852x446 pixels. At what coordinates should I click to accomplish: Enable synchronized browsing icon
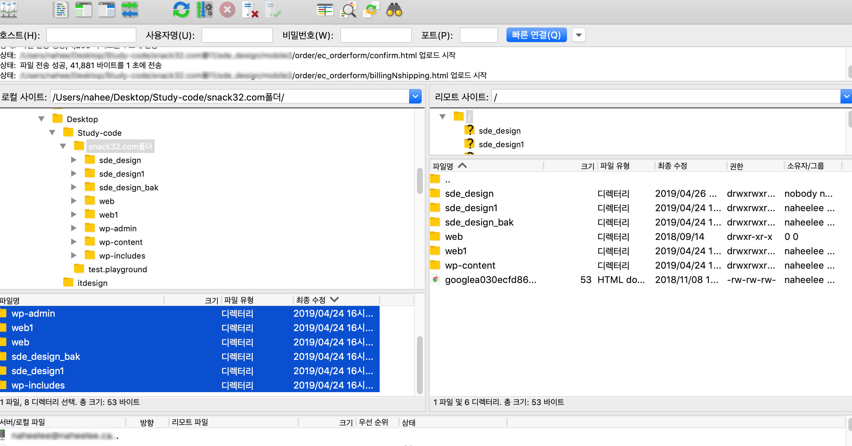(371, 10)
